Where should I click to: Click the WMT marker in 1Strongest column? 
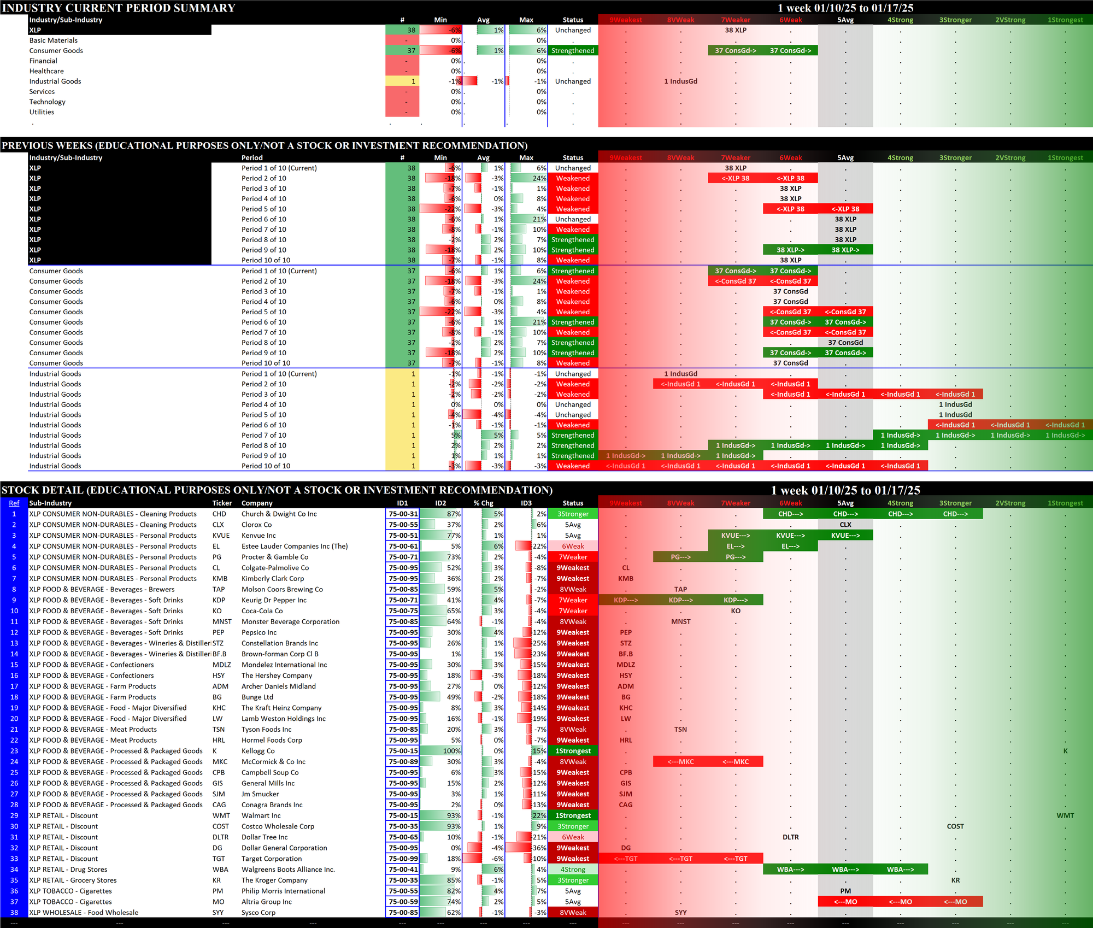coord(1065,815)
